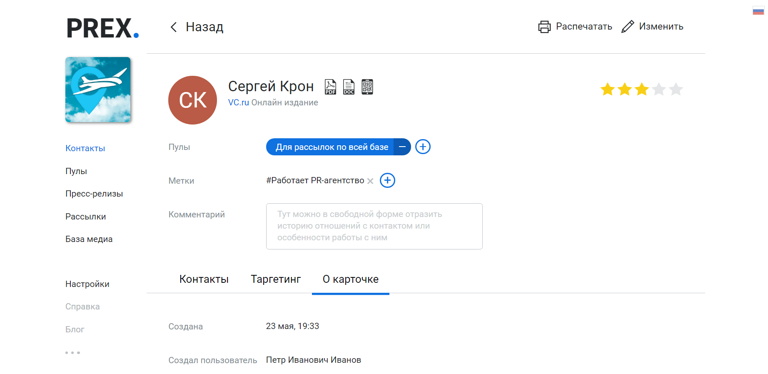The height and width of the screenshot is (374, 768).
Task: Open the VC.ru publication link
Action: click(x=238, y=102)
